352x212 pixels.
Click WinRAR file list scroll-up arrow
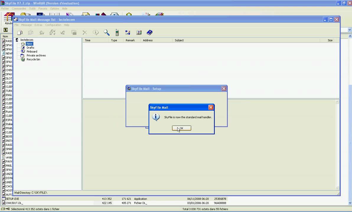point(350,36)
